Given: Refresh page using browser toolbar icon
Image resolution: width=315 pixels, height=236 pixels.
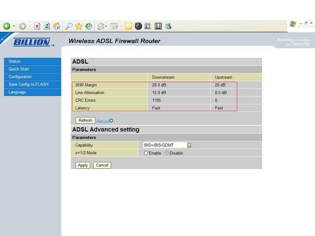Looking at the screenshot, I should [47, 26].
